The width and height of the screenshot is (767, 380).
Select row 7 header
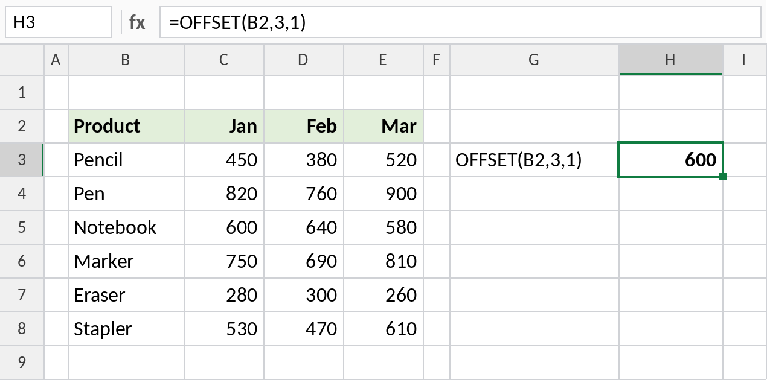(x=22, y=295)
